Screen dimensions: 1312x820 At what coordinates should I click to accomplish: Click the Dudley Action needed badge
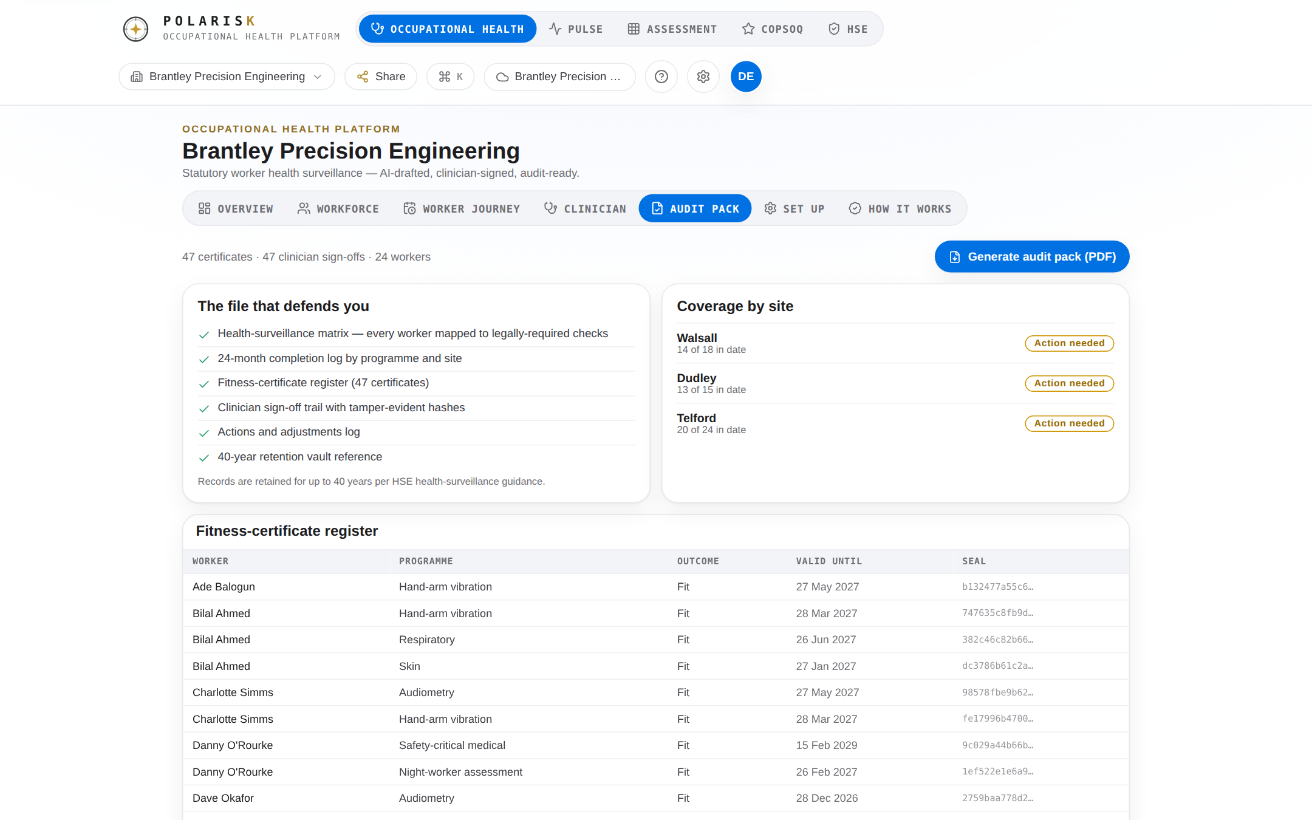coord(1069,383)
